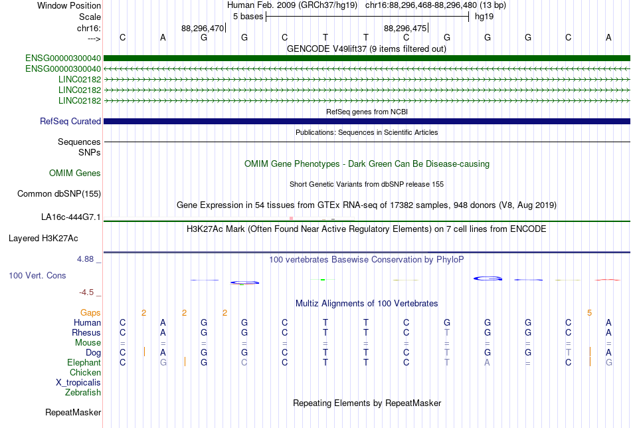Image resolution: width=631 pixels, height=428 pixels.
Task: Open ENSG00000300040 label beside the arrowed line
Action: point(63,69)
